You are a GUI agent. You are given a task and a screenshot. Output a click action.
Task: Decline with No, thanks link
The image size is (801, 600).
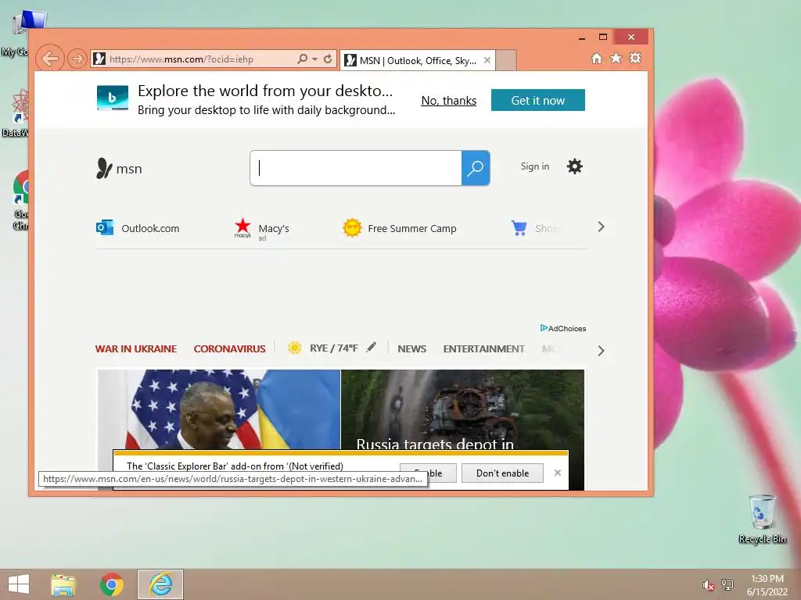click(448, 101)
